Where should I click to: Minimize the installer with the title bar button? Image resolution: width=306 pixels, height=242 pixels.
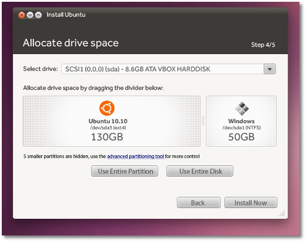tap(30, 15)
